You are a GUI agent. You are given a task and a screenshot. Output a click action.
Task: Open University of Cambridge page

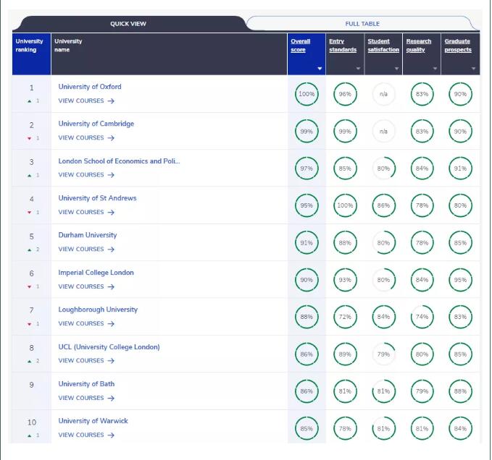[x=96, y=124]
